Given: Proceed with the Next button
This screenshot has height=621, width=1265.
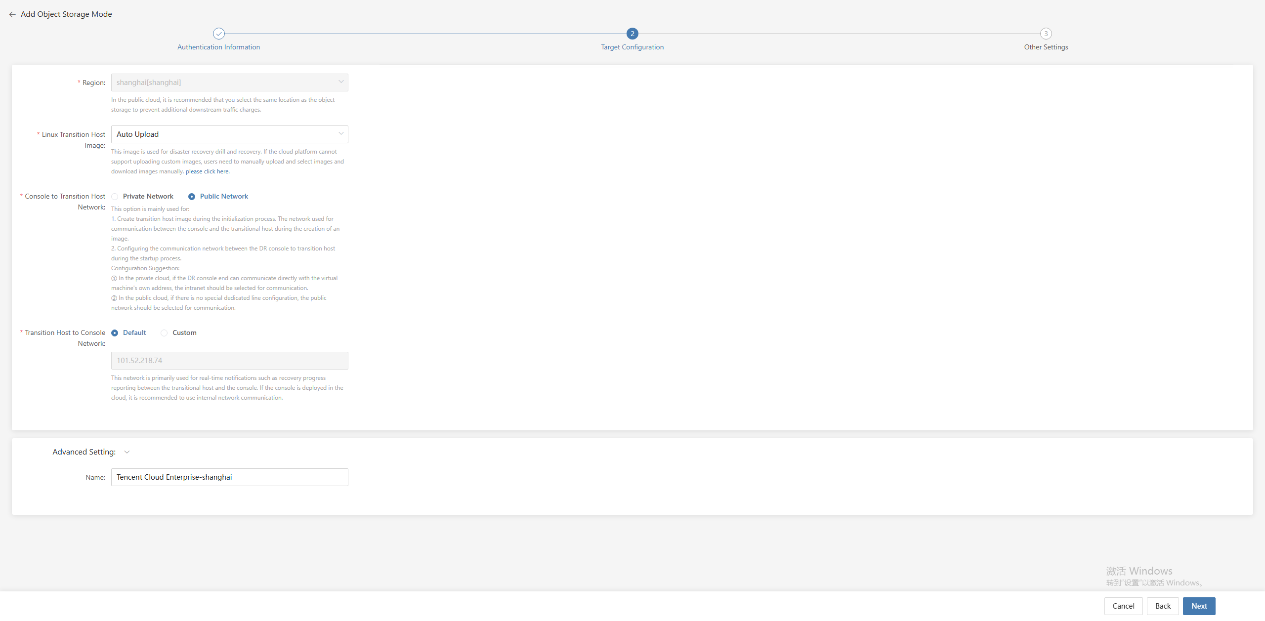Looking at the screenshot, I should [1199, 606].
